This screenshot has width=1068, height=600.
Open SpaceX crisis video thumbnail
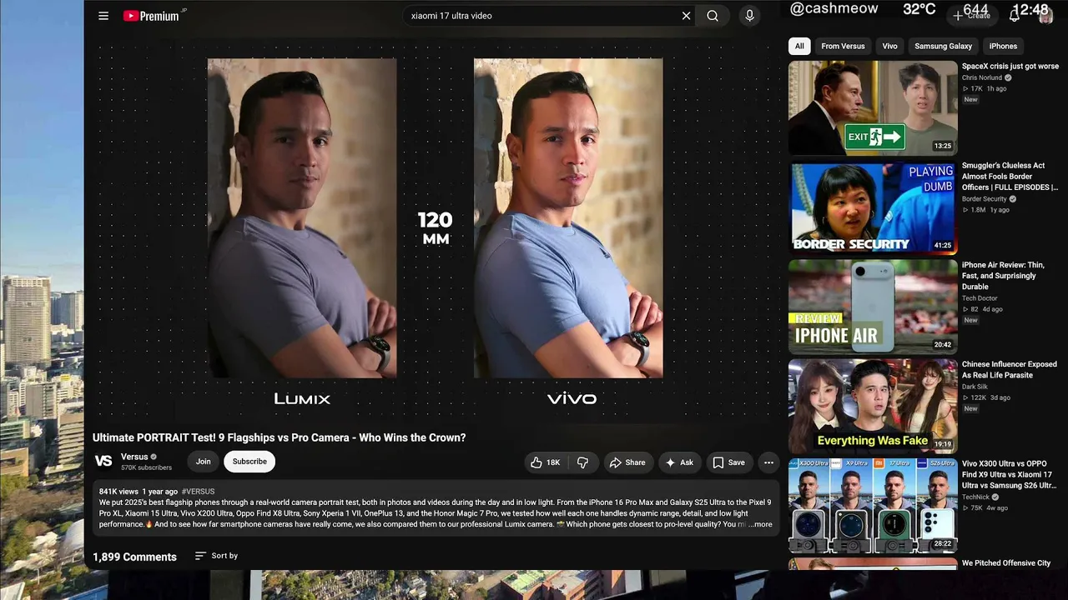click(x=873, y=107)
